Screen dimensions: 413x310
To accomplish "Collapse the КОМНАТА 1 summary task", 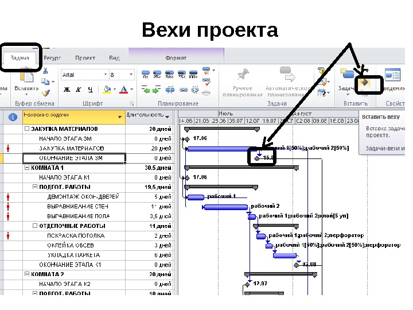I will [27, 168].
